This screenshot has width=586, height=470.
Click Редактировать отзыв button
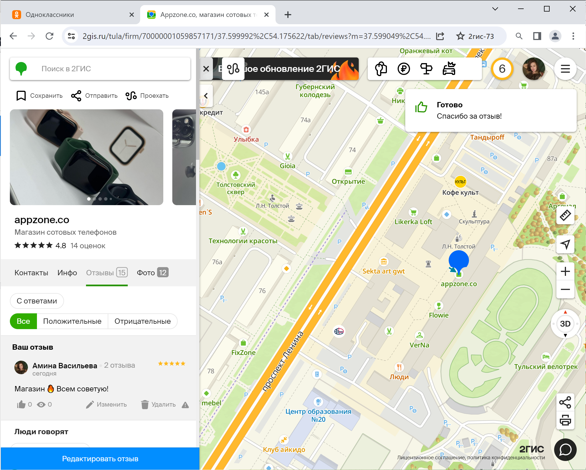[x=100, y=459]
